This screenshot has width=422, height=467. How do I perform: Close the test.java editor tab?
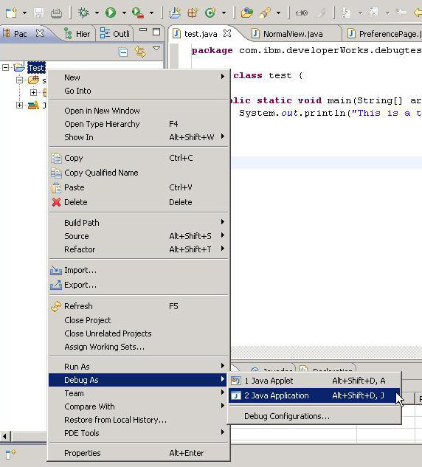coord(227,33)
